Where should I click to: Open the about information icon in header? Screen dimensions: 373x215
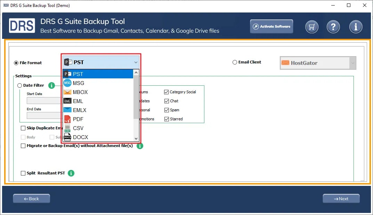(356, 27)
